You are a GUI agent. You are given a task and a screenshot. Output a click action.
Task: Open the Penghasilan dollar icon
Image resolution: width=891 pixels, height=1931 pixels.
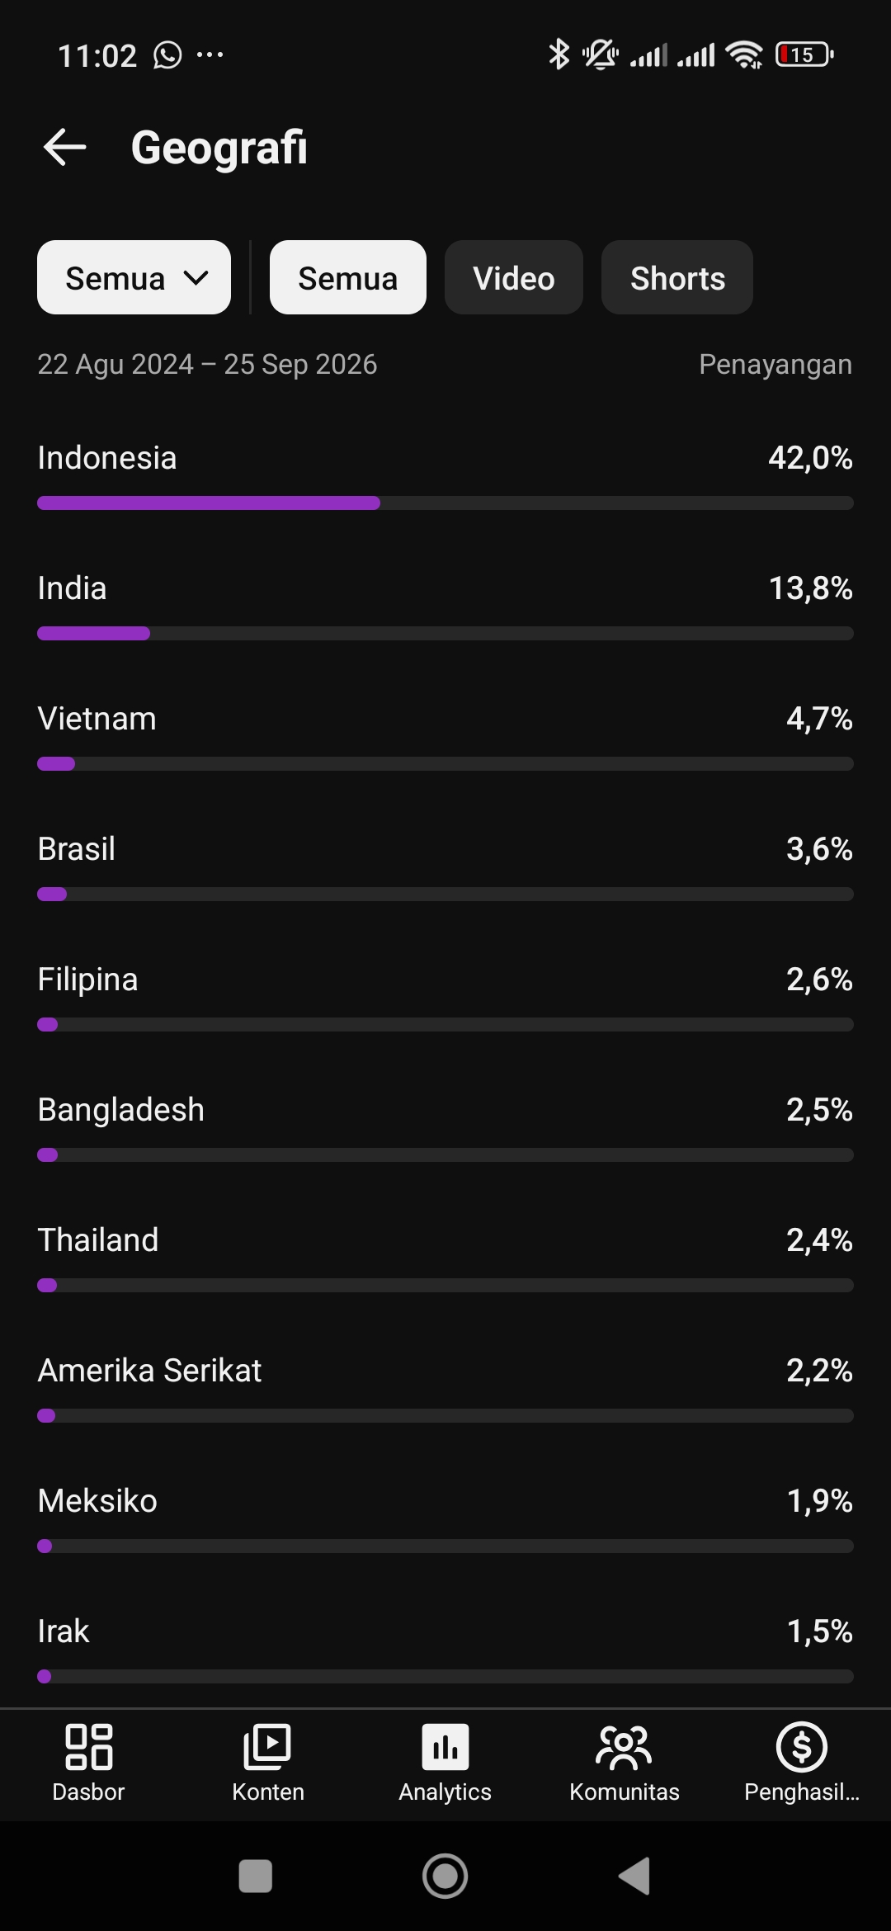802,1747
